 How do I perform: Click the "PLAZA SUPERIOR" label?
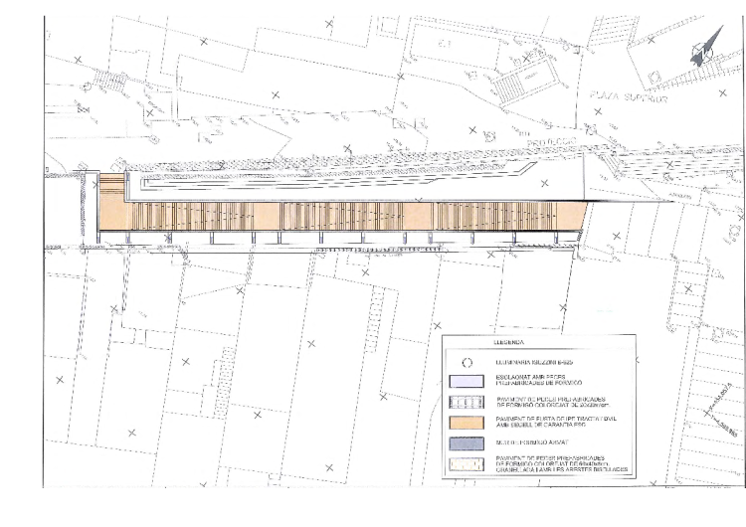pyautogui.click(x=629, y=96)
